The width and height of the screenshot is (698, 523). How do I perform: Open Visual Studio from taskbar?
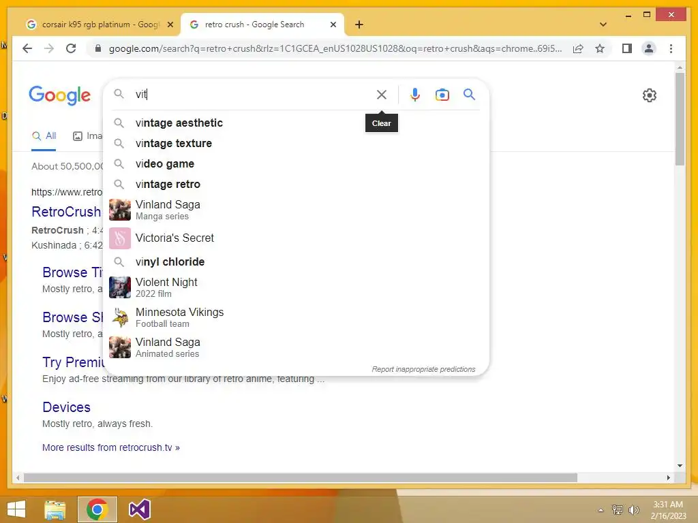(x=139, y=509)
